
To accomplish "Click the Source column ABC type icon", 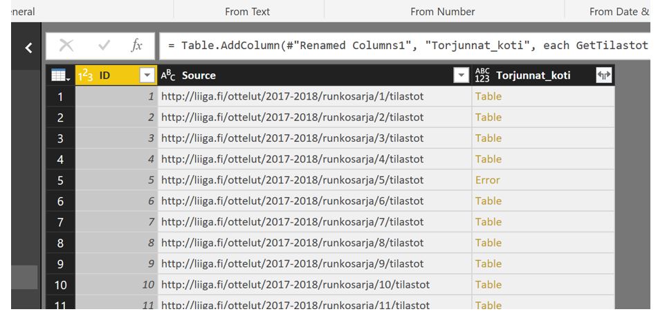I will [169, 75].
